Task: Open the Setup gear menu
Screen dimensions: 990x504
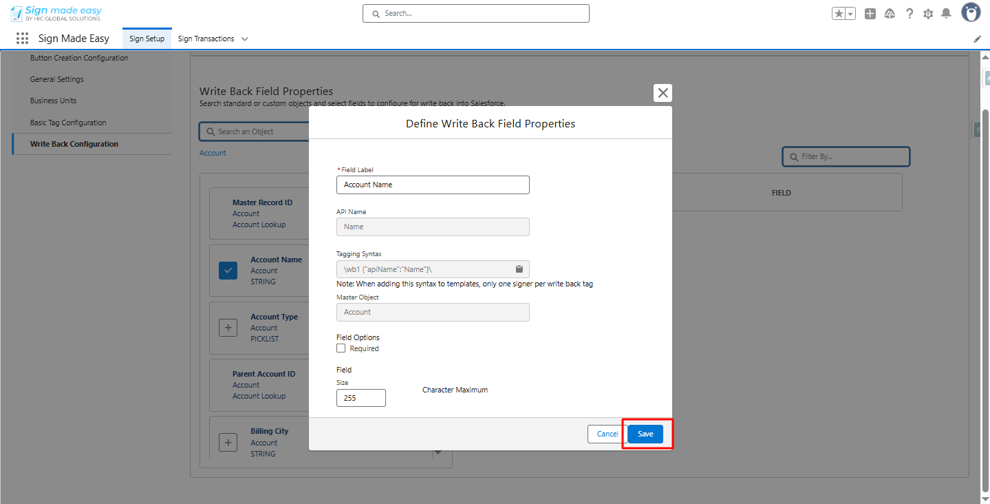Action: (928, 14)
